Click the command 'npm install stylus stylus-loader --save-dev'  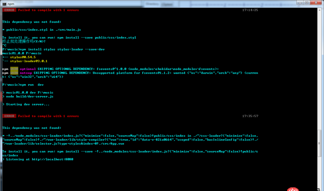click(x=62, y=49)
